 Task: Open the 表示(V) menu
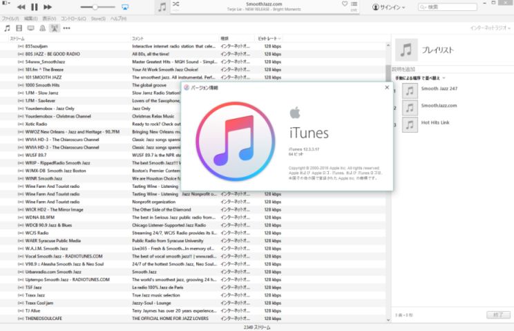pyautogui.click(x=49, y=19)
